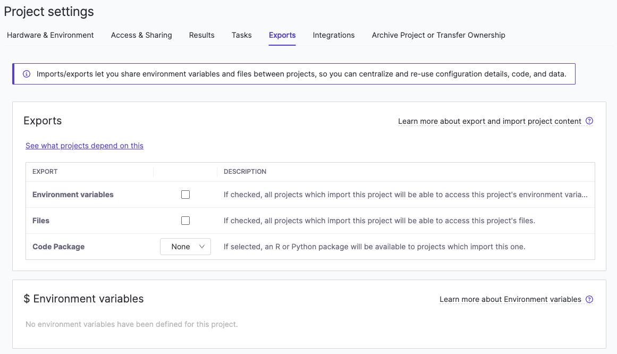The height and width of the screenshot is (354, 617).
Task: Enable the Environment variables export checkbox
Action: click(185, 195)
